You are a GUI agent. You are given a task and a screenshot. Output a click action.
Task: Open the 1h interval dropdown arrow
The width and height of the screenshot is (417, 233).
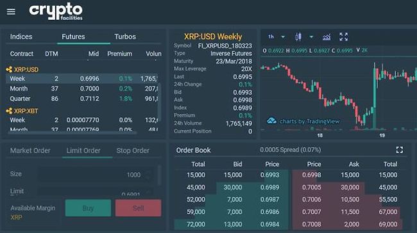(x=283, y=37)
